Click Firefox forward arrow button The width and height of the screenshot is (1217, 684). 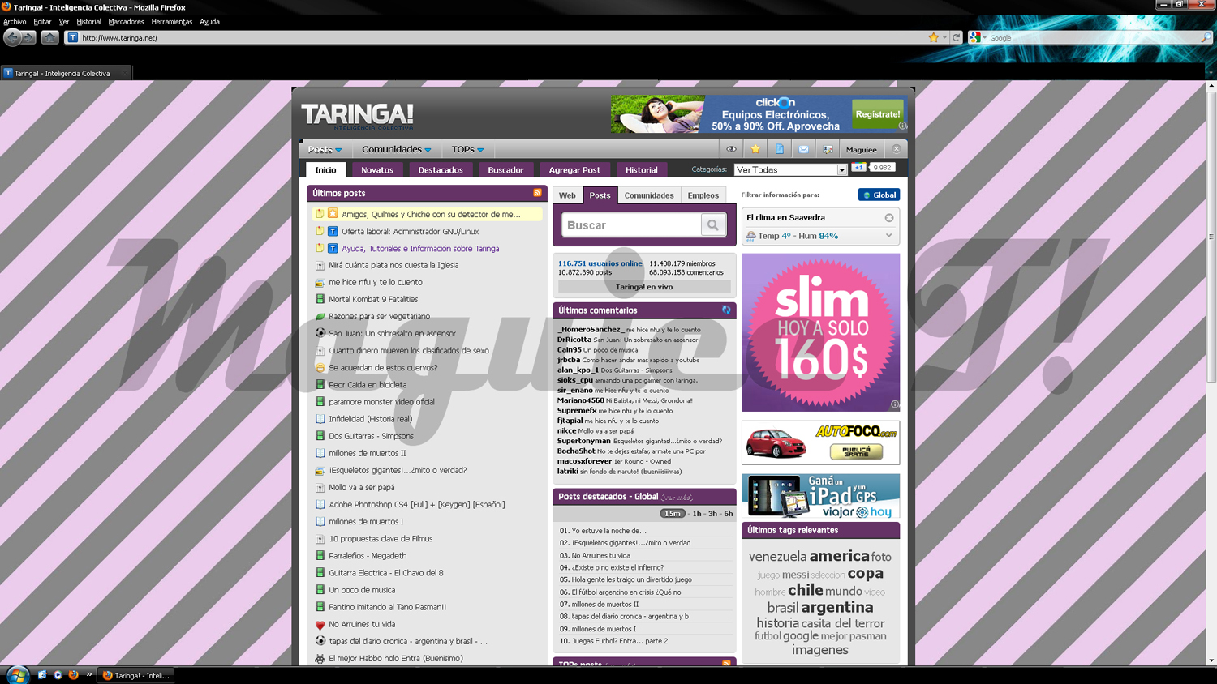coord(29,37)
